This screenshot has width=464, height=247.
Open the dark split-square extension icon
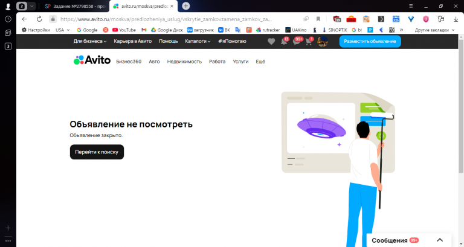click(381, 19)
